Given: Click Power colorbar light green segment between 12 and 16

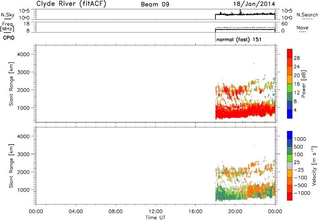Looking at the screenshot, I should 290,88.
